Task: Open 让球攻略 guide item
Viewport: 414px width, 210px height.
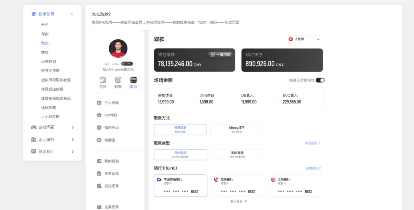Action: coord(49,108)
